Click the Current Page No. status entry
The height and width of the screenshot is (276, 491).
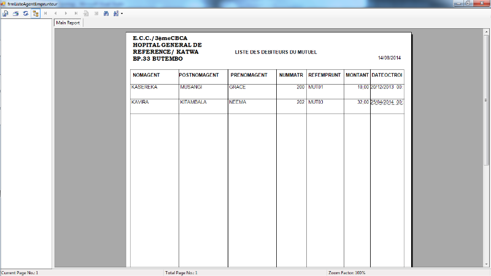(x=20, y=273)
